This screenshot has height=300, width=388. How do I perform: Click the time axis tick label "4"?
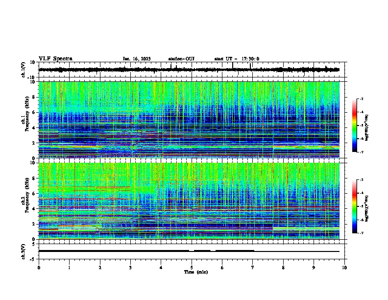click(x=161, y=268)
